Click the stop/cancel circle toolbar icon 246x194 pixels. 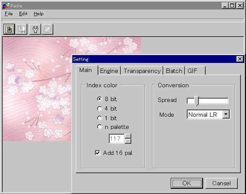click(47, 29)
